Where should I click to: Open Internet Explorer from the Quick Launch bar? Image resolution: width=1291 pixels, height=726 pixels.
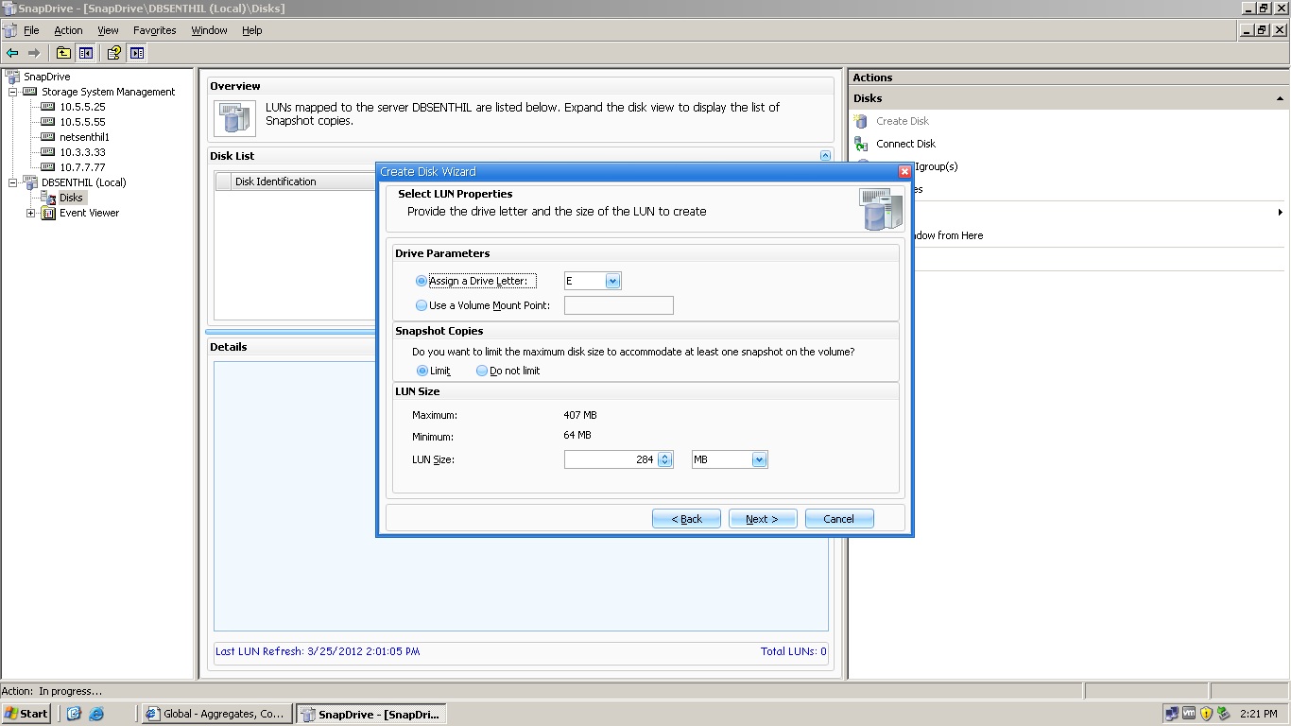point(95,714)
